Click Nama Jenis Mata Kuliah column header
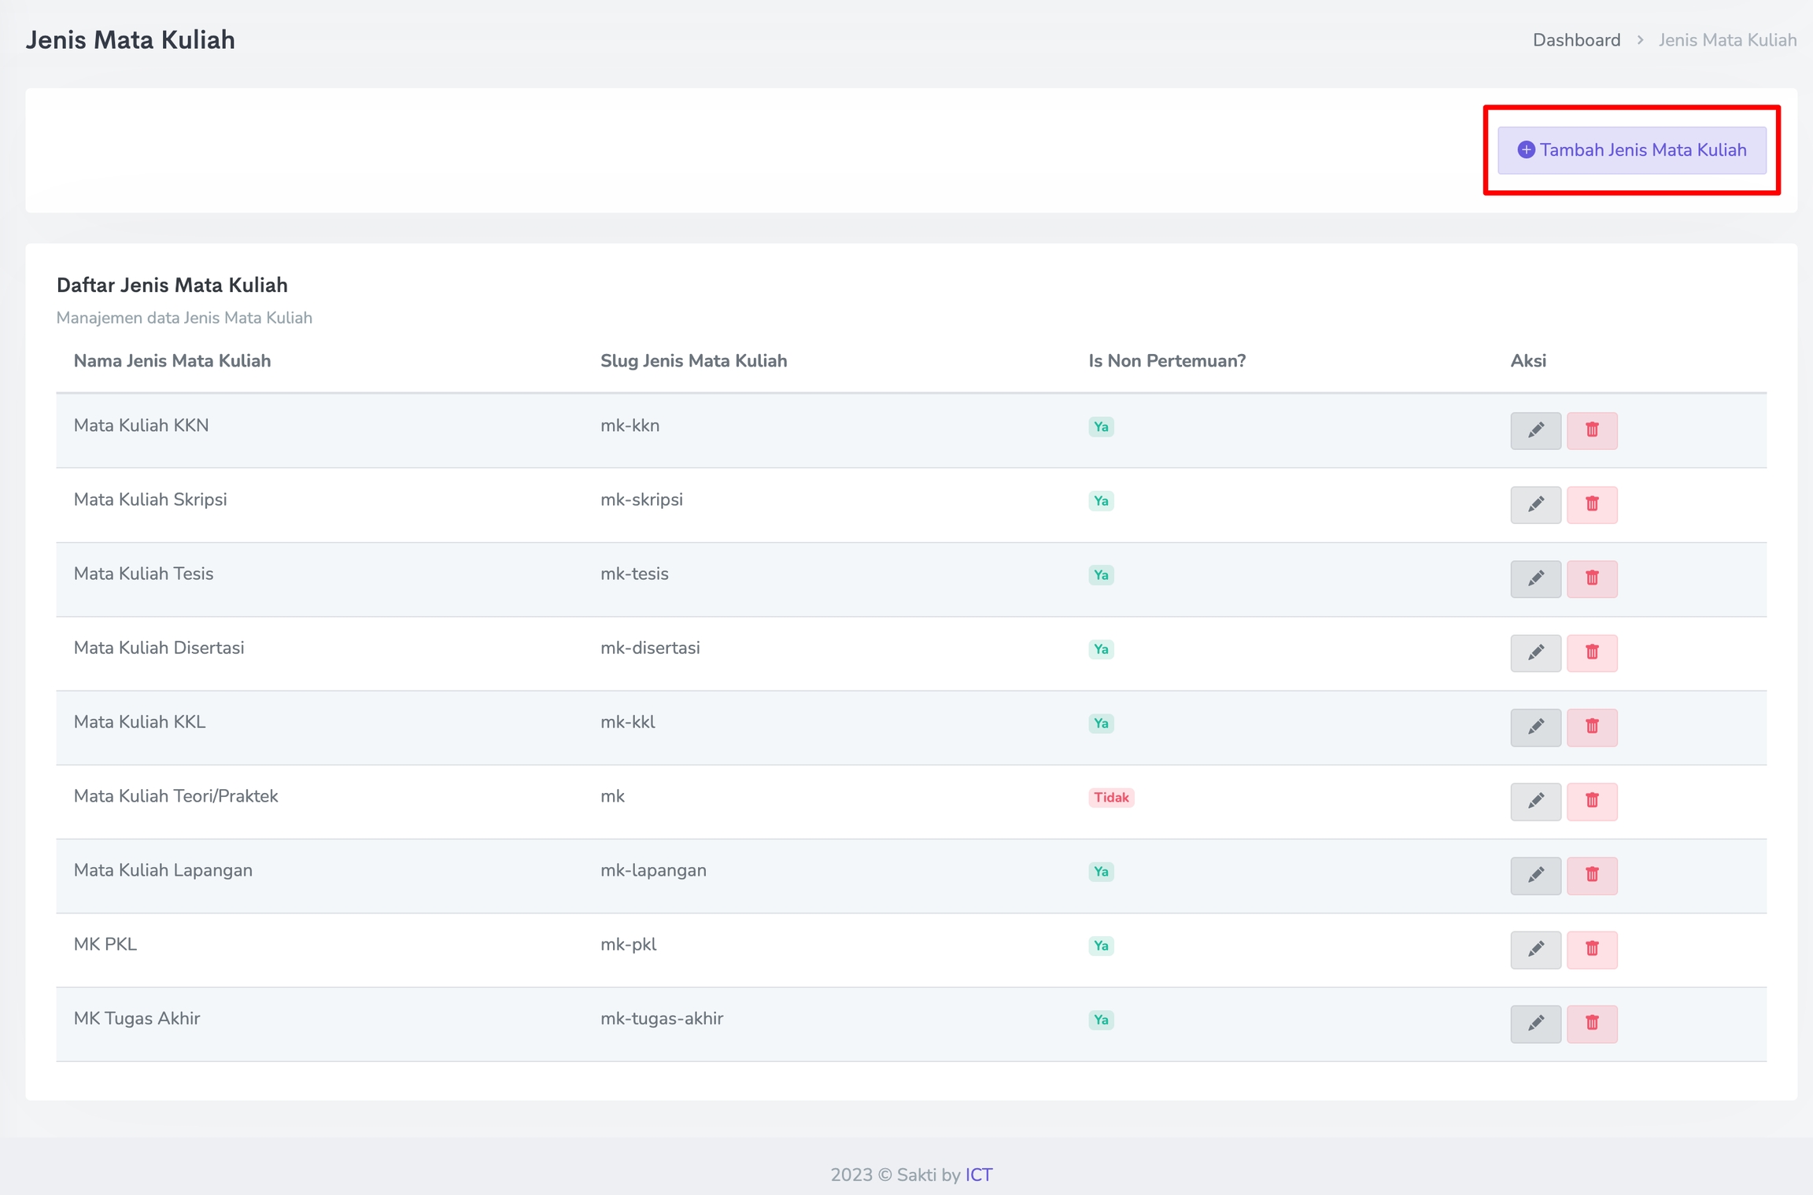Image resolution: width=1813 pixels, height=1195 pixels. (x=172, y=361)
